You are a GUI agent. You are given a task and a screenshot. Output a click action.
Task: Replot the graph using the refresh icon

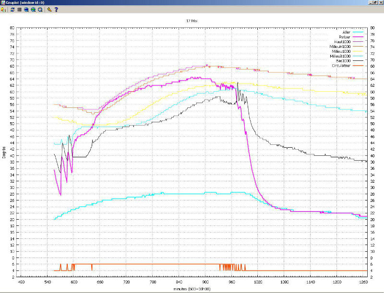[x=12, y=9]
